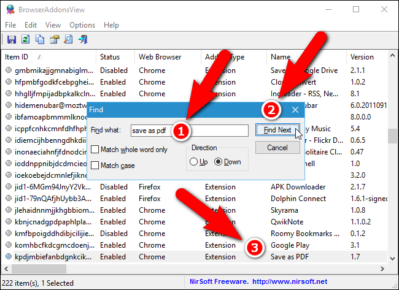The image size is (399, 290).
Task: Open the View menu
Action: [x=53, y=25]
